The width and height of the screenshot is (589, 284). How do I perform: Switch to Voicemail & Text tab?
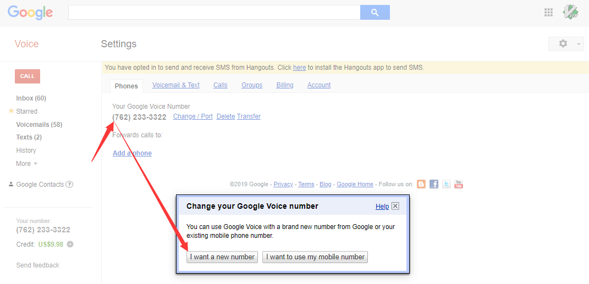(x=176, y=85)
